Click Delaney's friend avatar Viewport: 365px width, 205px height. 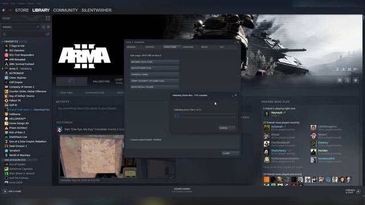point(313,144)
